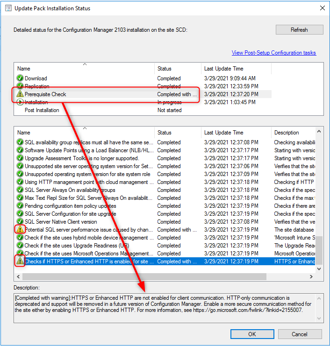Image resolution: width=330 pixels, height=346 pixels.
Task: Sort lower list by Status column header
Action: tap(178, 133)
